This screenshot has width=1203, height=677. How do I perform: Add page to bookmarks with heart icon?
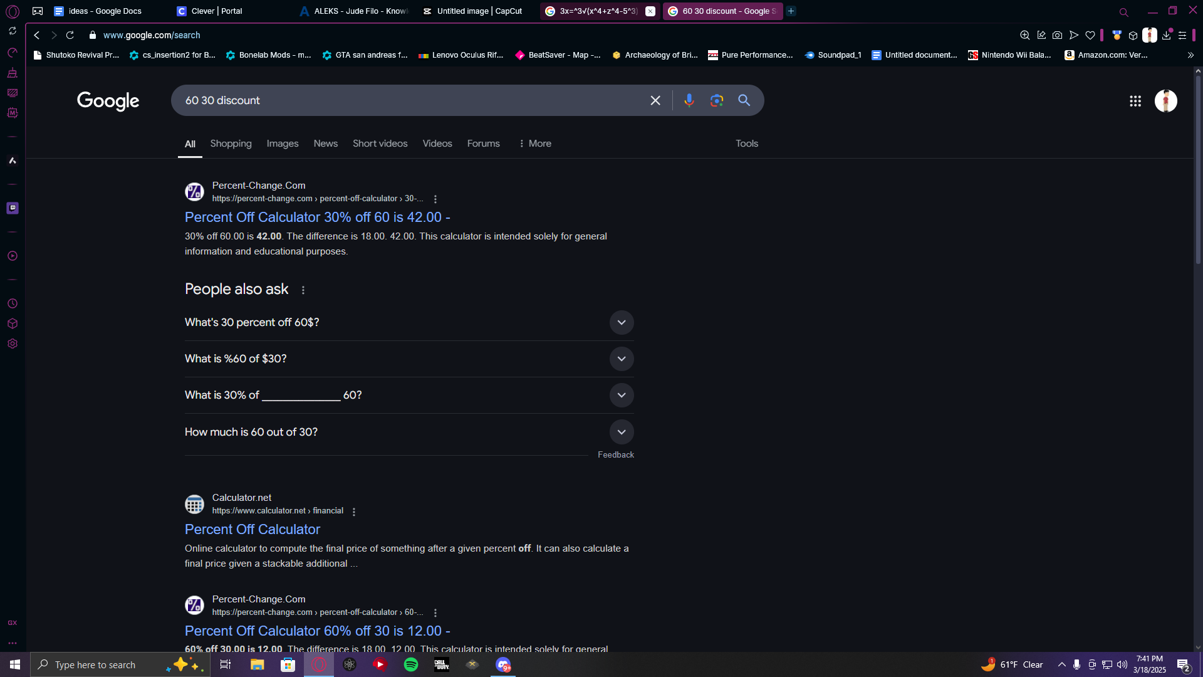1090,35
